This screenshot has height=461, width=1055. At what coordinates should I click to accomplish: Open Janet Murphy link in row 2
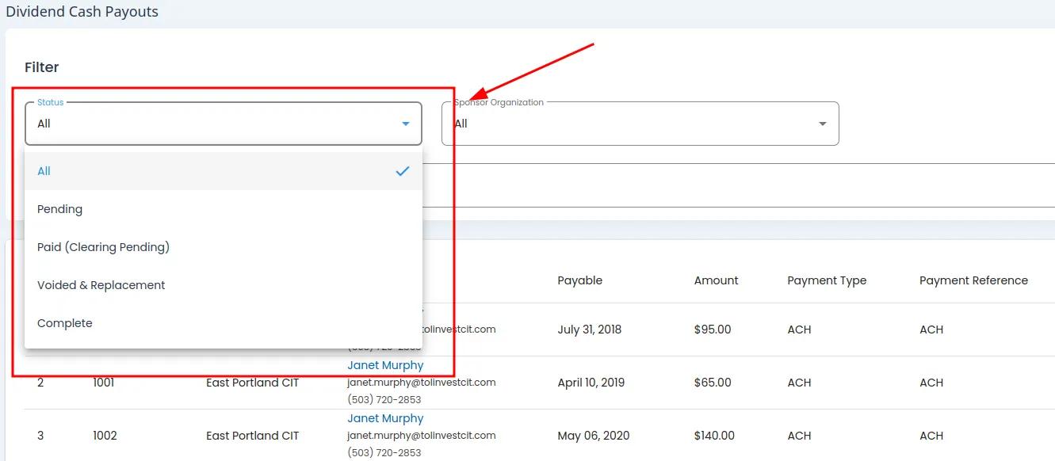click(385, 365)
